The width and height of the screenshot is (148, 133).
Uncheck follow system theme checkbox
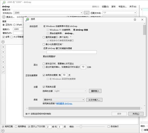point(44,87)
